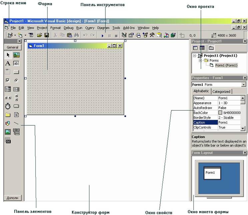Select the ListBox control tool
Viewport: 248px width, 215px height.
point(16,89)
